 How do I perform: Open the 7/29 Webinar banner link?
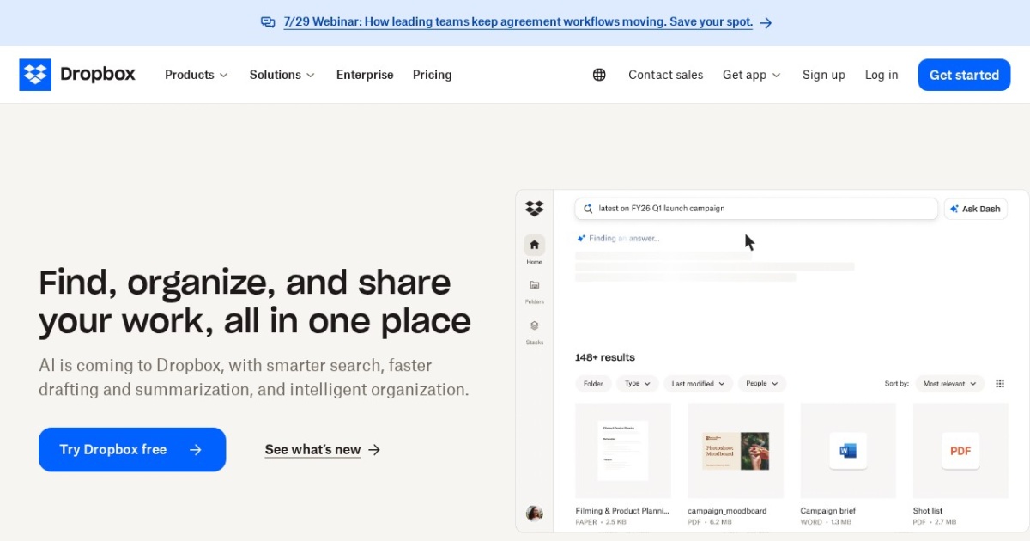point(518,22)
